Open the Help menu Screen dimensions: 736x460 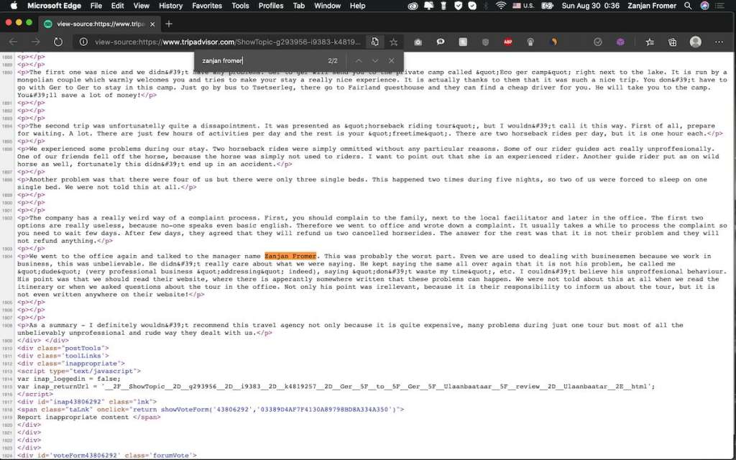point(358,6)
